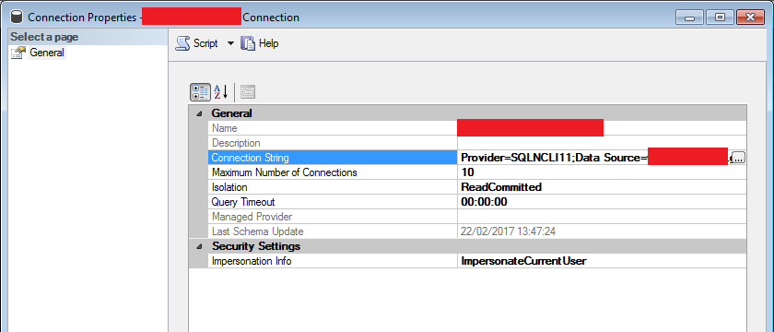Viewport: 774px width, 332px height.
Task: Click the database icon in title bar
Action: point(17,18)
